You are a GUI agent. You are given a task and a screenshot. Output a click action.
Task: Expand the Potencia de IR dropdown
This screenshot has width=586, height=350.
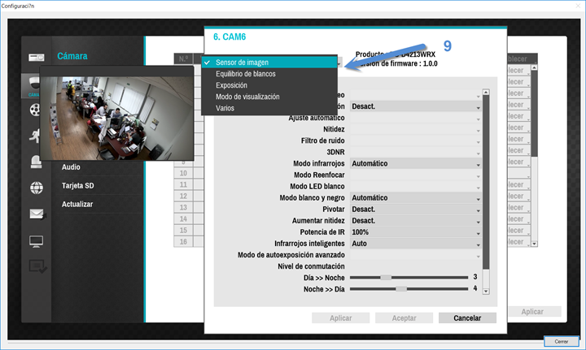pyautogui.click(x=416, y=232)
